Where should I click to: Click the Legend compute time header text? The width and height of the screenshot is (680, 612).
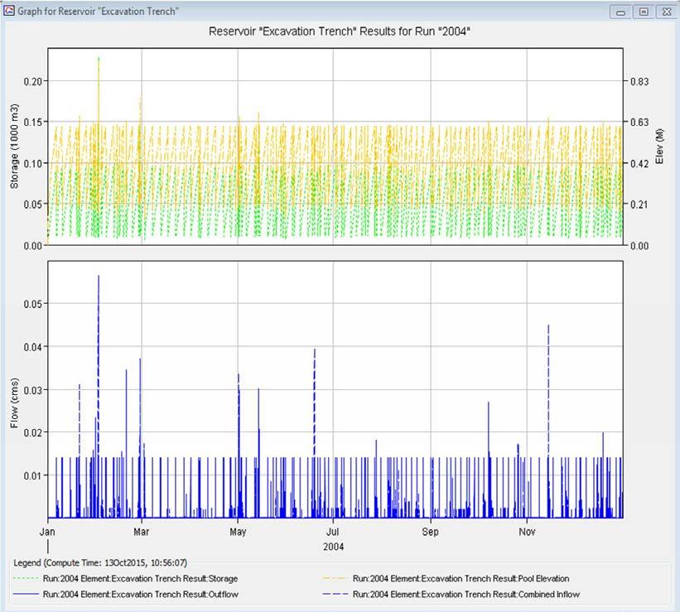tap(99, 562)
